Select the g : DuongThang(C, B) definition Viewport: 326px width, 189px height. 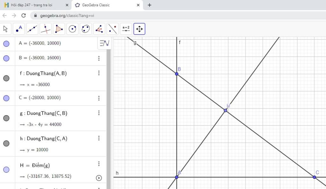pos(43,113)
